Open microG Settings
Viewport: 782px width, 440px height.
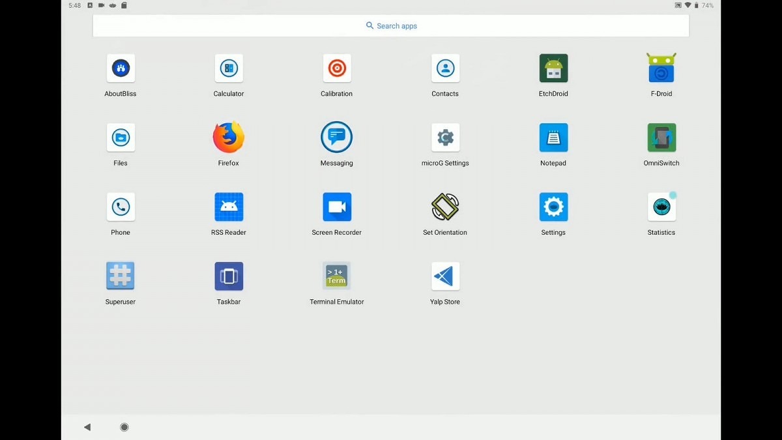click(445, 138)
